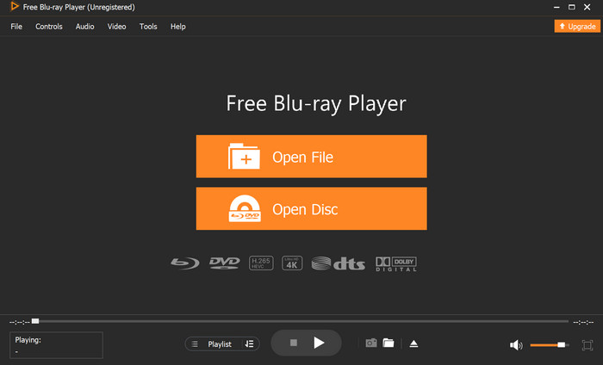Click the folder plus icon in Open File
The width and height of the screenshot is (603, 365).
point(244,156)
